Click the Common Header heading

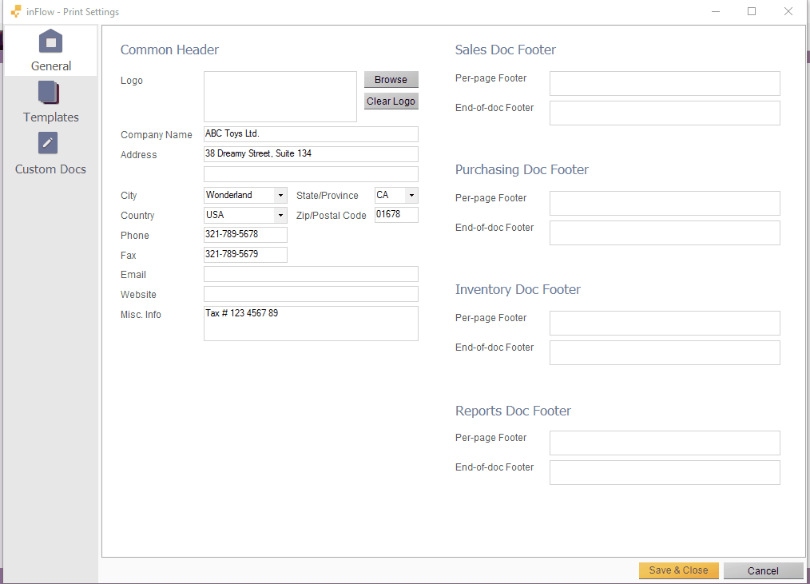pos(169,50)
